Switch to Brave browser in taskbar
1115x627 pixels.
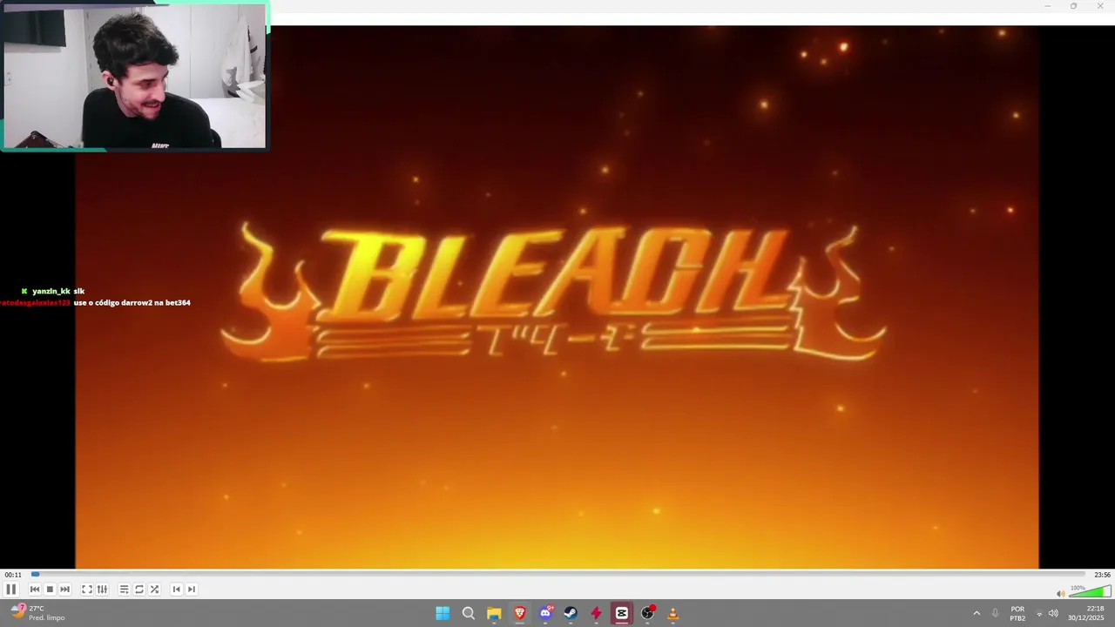coord(520,613)
